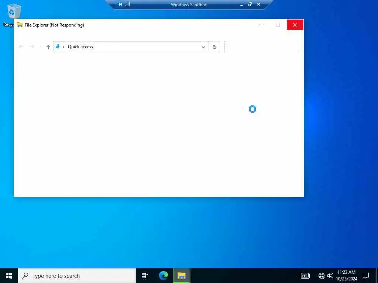The image size is (378, 283).
Task: Open the recent locations dropdown arrow
Action: 41,47
